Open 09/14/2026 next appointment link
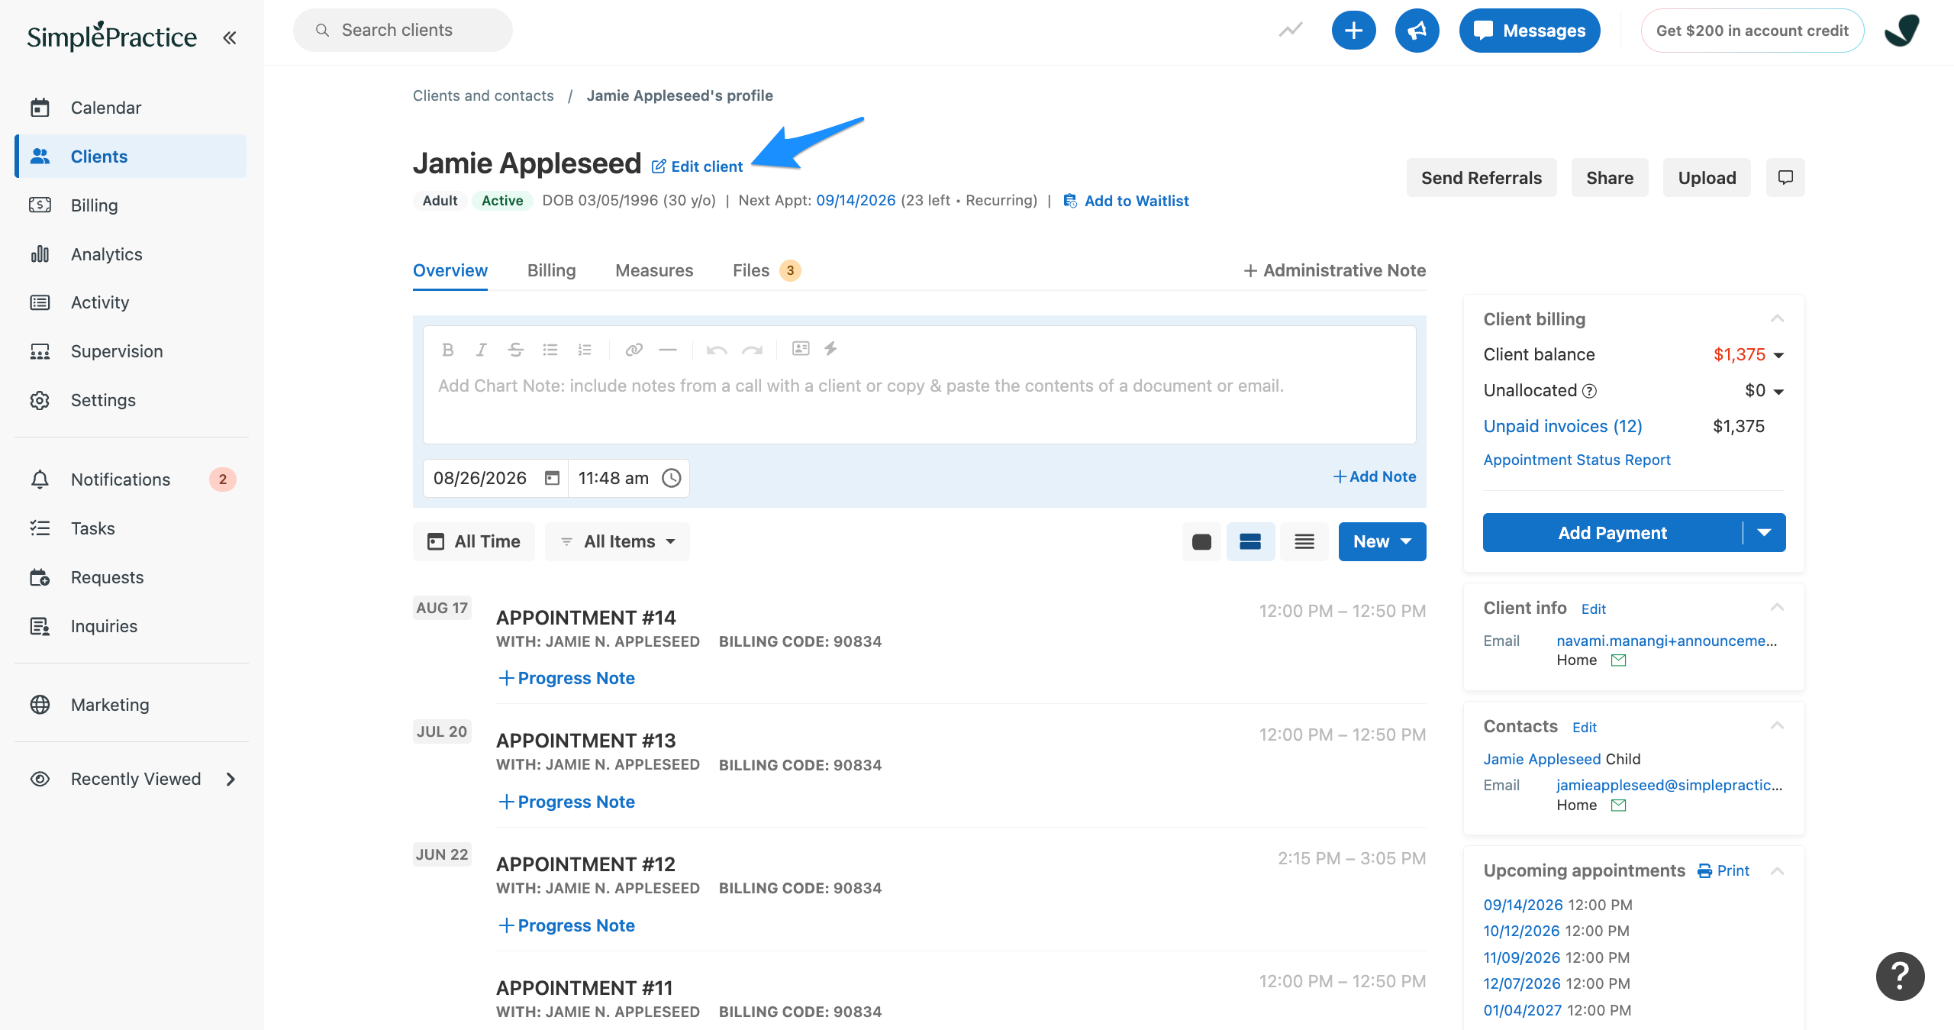 pos(856,200)
